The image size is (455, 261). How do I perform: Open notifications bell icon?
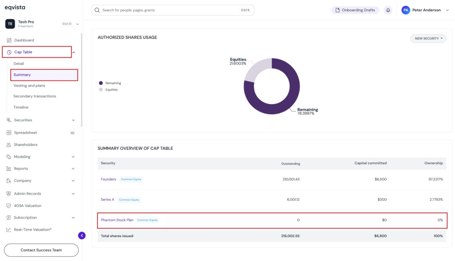[388, 10]
